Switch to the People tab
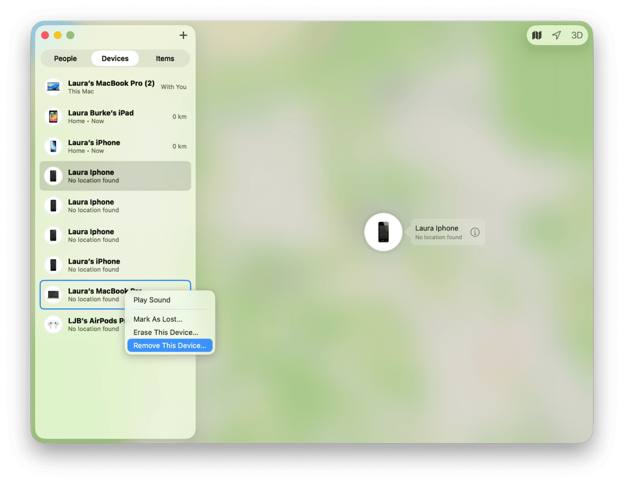Image resolution: width=624 pixels, height=484 pixels. [65, 59]
